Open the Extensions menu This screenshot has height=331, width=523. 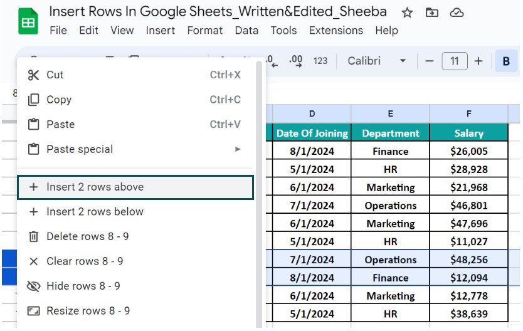point(336,30)
